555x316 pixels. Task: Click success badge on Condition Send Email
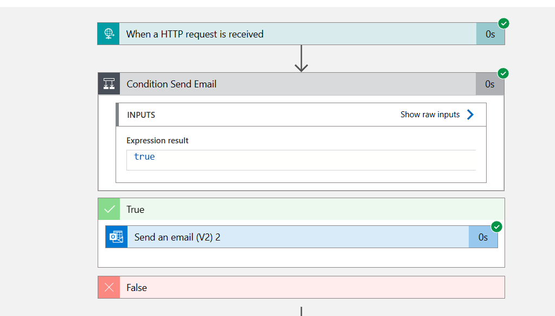[x=503, y=73]
